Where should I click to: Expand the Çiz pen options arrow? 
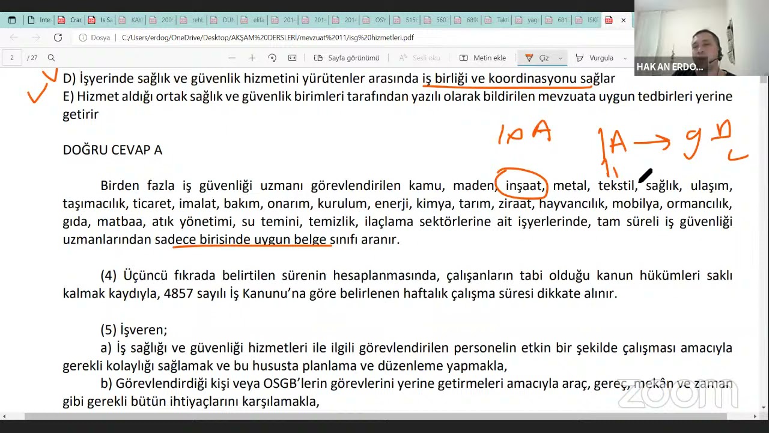pos(560,58)
